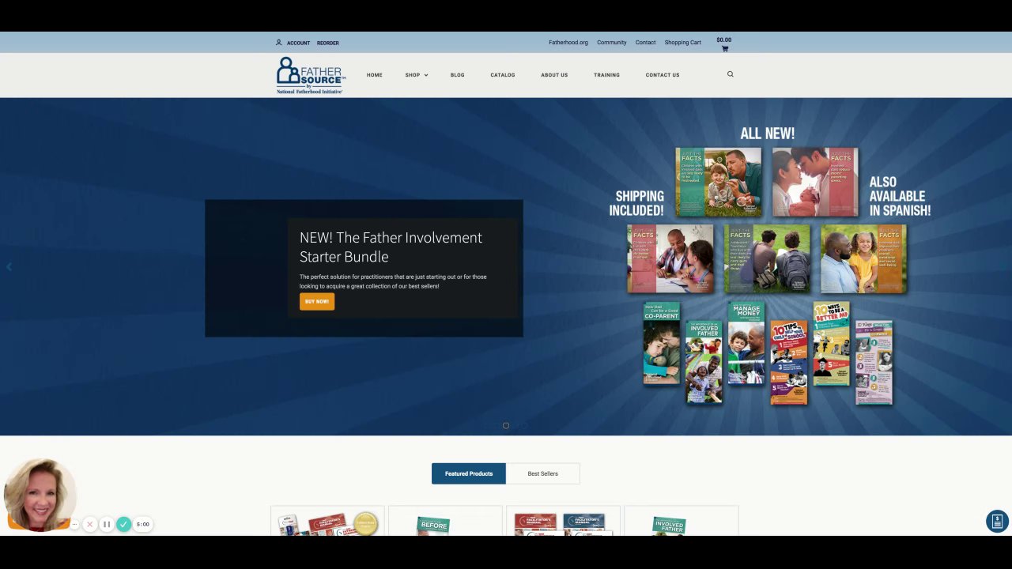The height and width of the screenshot is (569, 1012).
Task: Open the Blog menu item
Action: coord(457,75)
